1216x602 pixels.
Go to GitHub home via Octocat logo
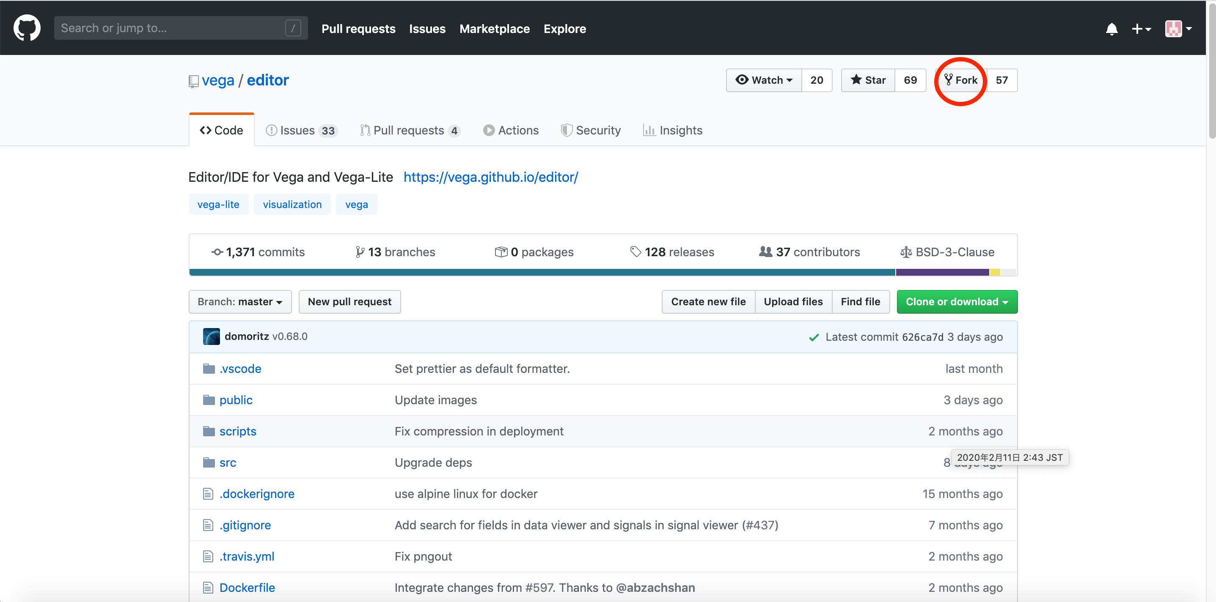click(27, 28)
